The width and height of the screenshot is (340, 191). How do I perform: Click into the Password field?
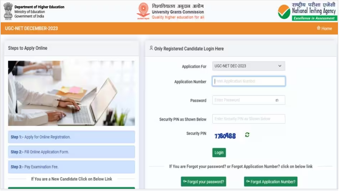coord(249,100)
